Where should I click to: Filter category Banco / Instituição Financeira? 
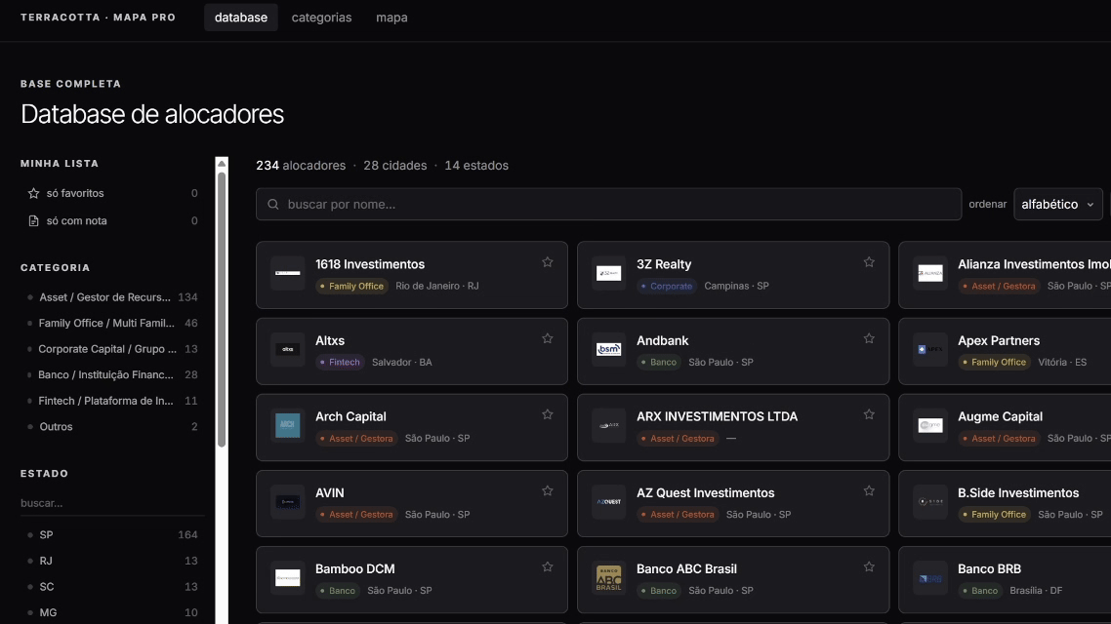pyautogui.click(x=112, y=374)
